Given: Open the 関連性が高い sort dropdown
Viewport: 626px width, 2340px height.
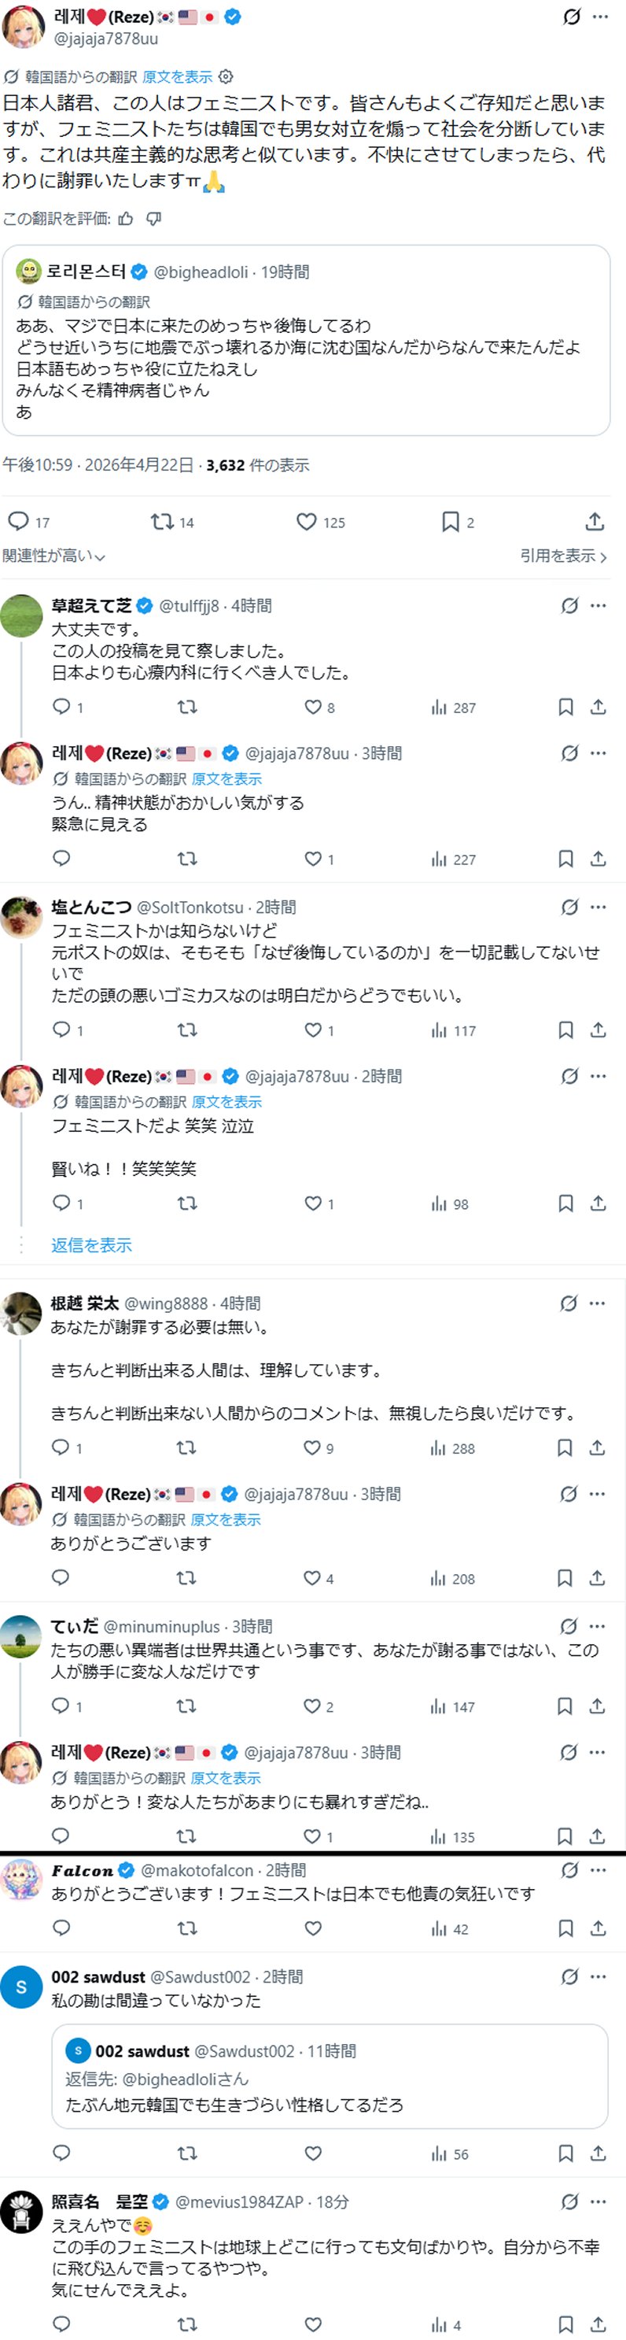Looking at the screenshot, I should tap(53, 556).
